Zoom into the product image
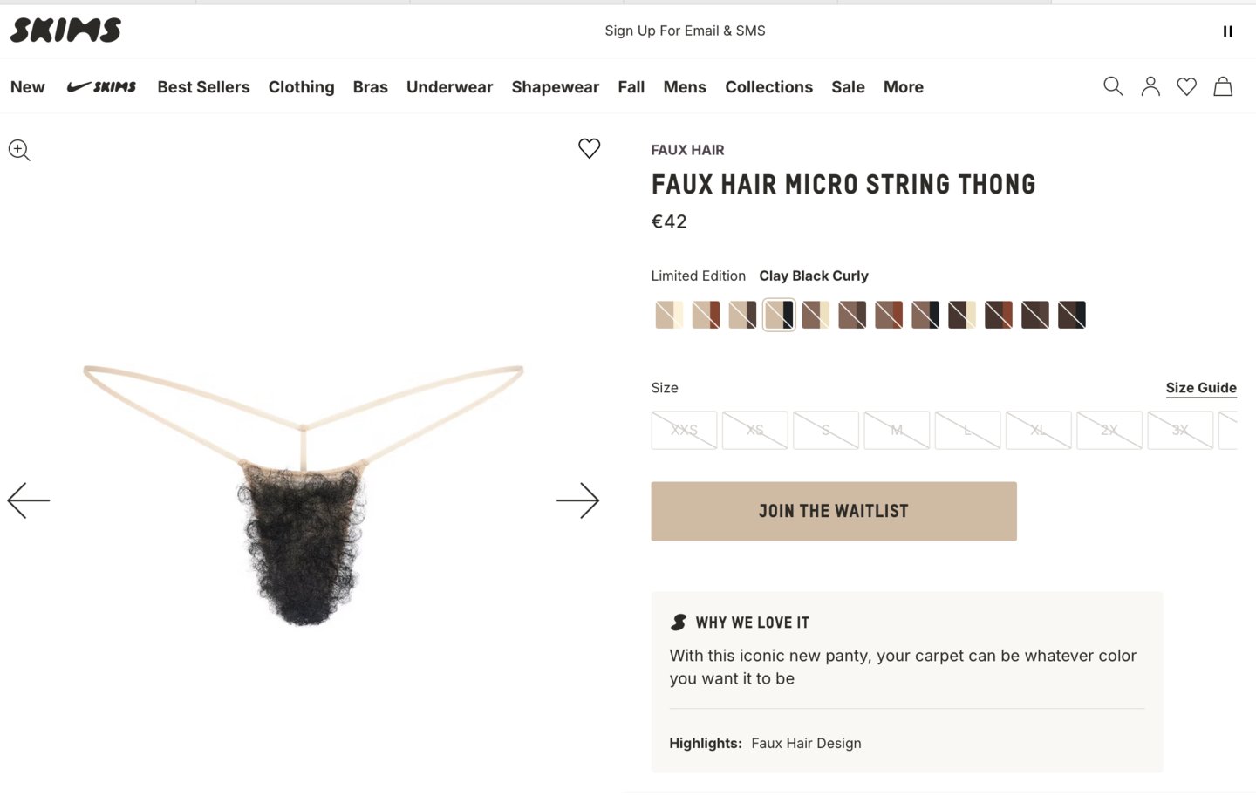Viewport: 1256px width, 796px height. (x=19, y=151)
